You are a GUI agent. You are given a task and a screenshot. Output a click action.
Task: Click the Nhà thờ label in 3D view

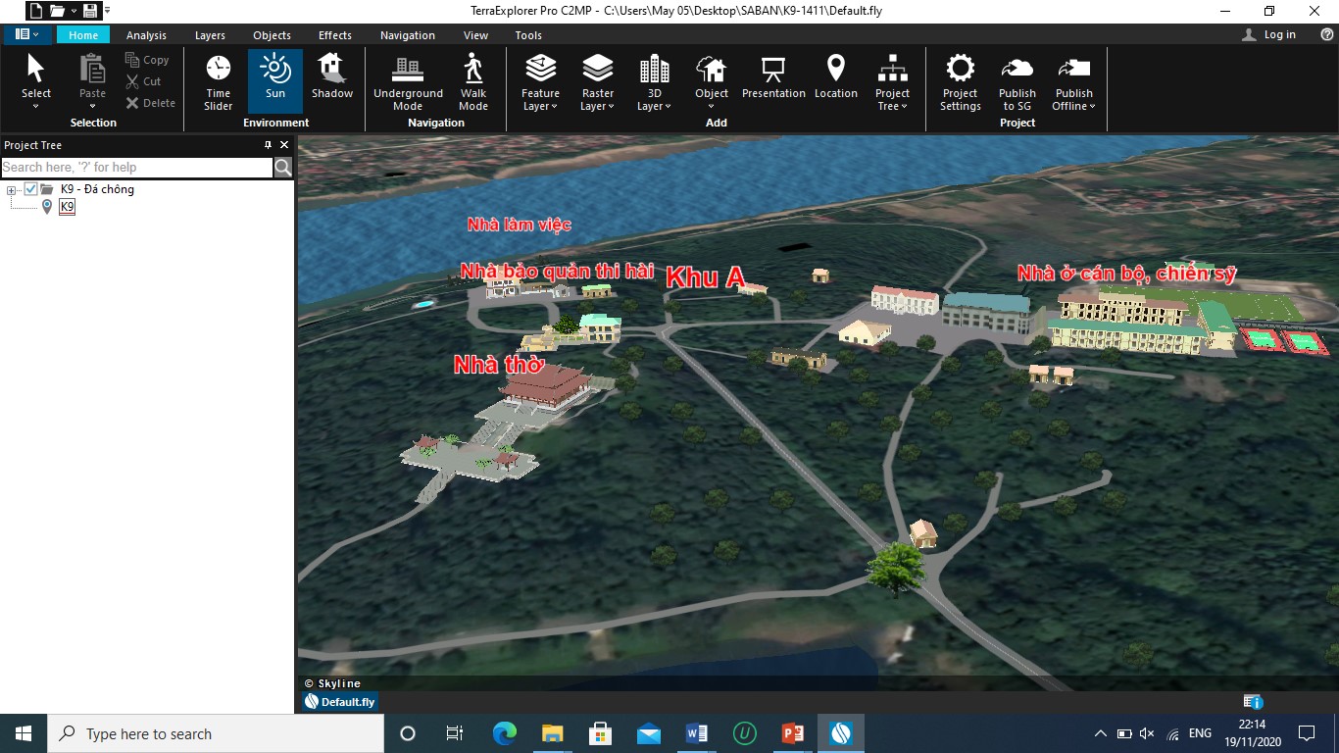click(499, 365)
